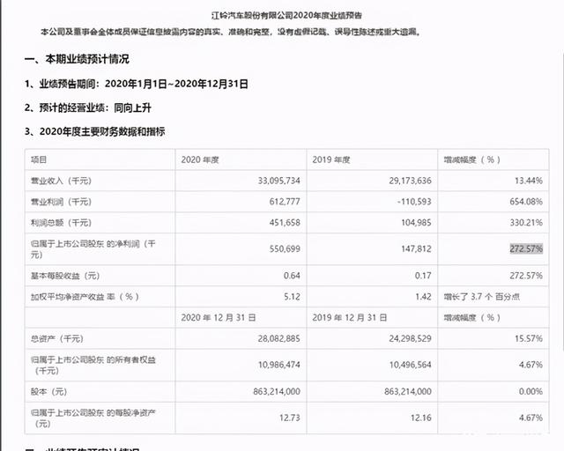Click the 2020 年 12 月 31 日 header

(219, 318)
